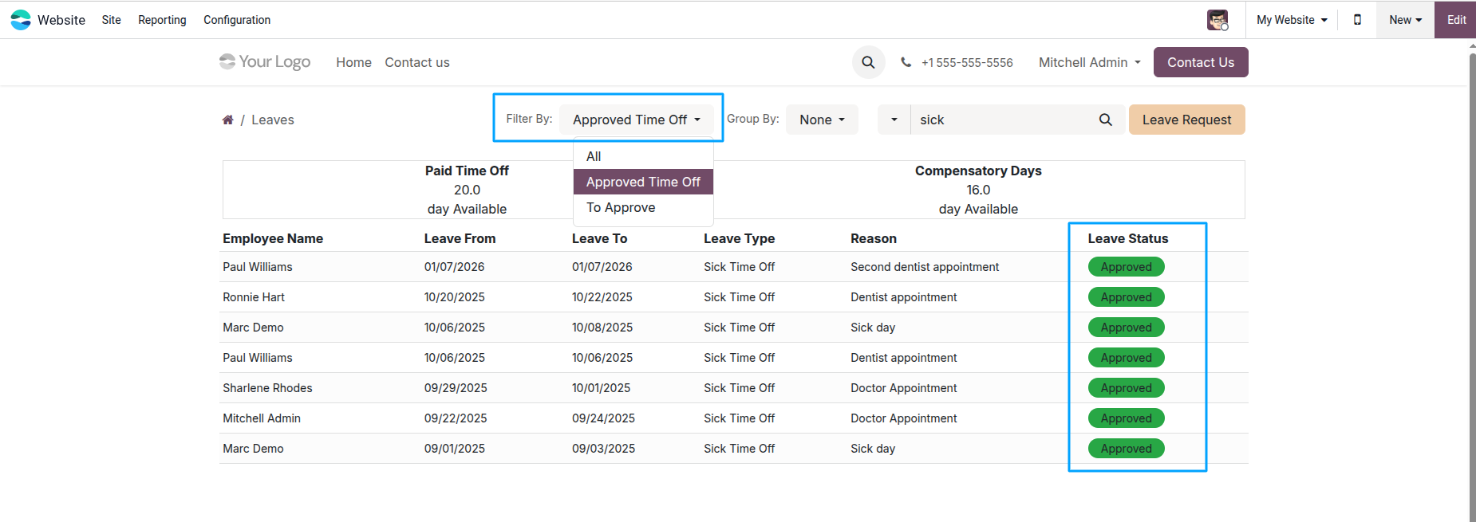Click Approved badge in Sharlene Rhodes row
This screenshot has height=522, width=1476.
1126,388
